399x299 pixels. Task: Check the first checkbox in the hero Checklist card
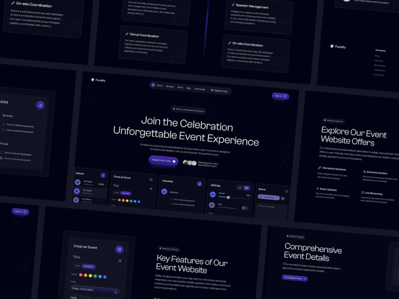point(171,199)
